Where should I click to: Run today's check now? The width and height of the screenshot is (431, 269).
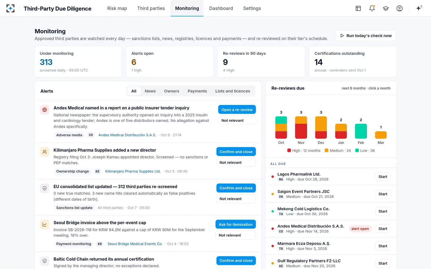click(366, 36)
